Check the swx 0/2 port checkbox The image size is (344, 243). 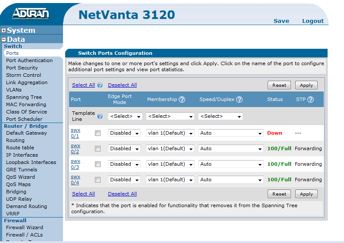98,149
